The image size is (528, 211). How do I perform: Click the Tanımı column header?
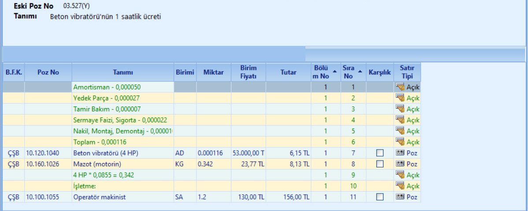click(123, 73)
